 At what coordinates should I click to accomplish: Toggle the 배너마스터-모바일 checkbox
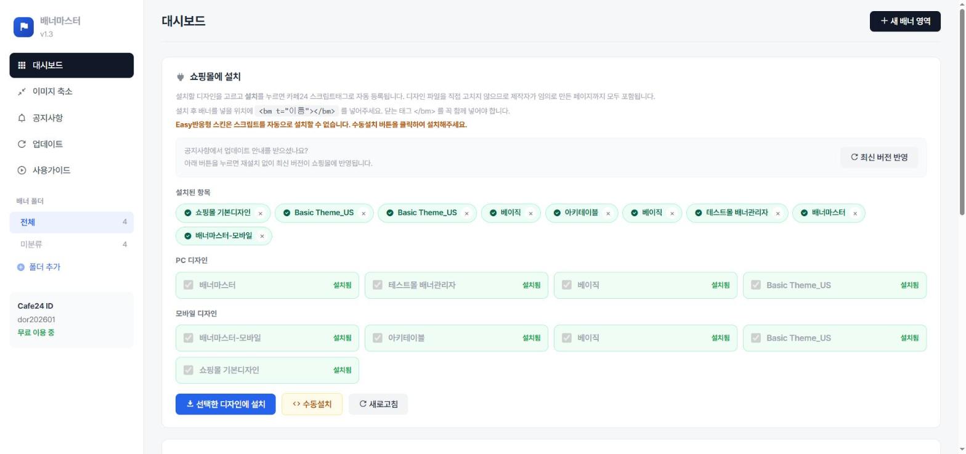coord(189,338)
